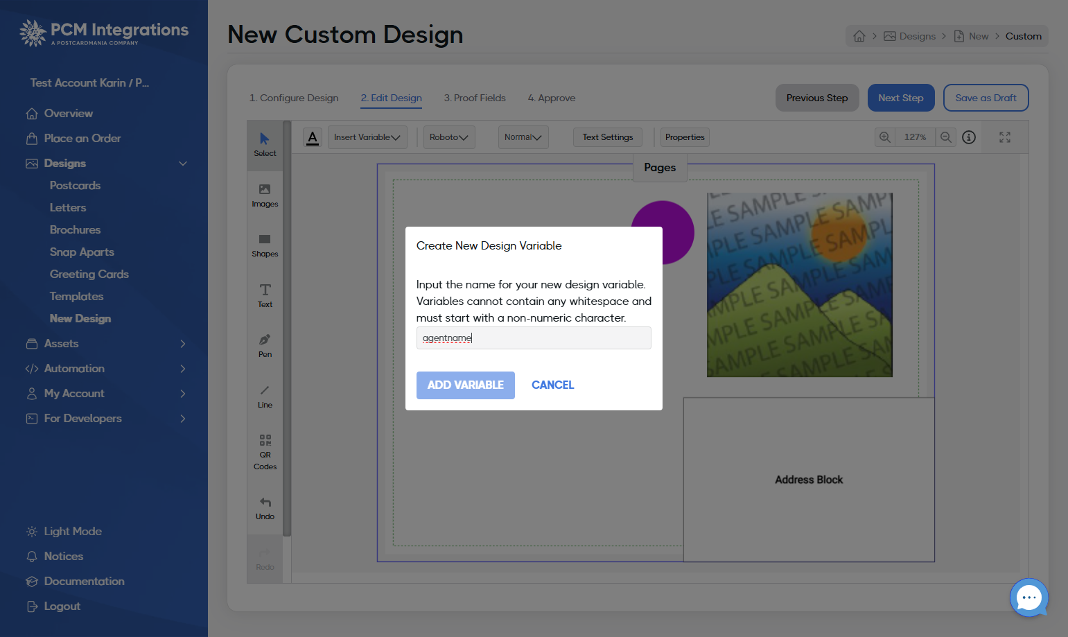Open the text color picker
Screen dimensions: 1068x637
tap(313, 137)
